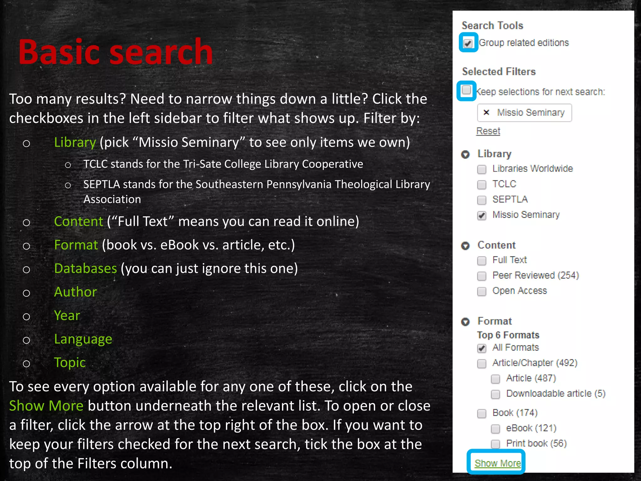
Task: Click the SEPTLA stands for sub-bullet line
Action: (x=257, y=192)
